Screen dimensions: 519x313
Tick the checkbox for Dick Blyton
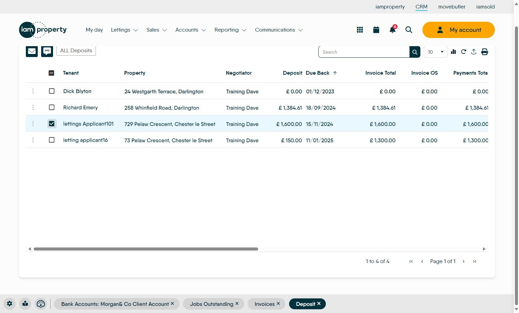point(52,91)
